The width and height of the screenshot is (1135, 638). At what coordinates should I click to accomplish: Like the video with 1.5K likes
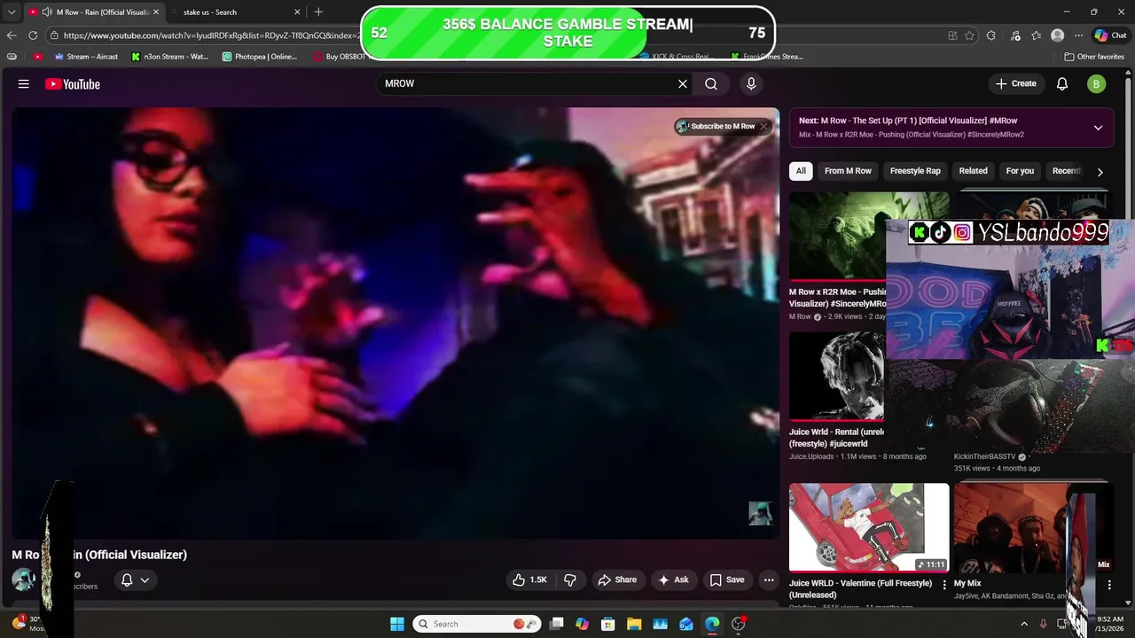pos(528,580)
